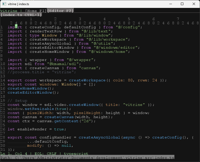Image resolution: width=200 pixels, height=162 pixels.
Task: Click the "EOL: CRLF" status entry
Action: 45,154
